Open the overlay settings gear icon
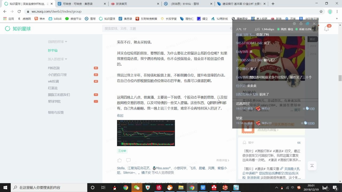 click(294, 23)
